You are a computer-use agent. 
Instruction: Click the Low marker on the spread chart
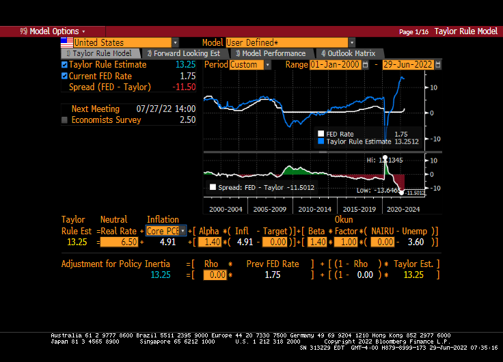tap(402, 192)
